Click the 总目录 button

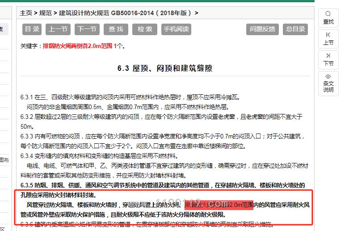tap(295, 29)
